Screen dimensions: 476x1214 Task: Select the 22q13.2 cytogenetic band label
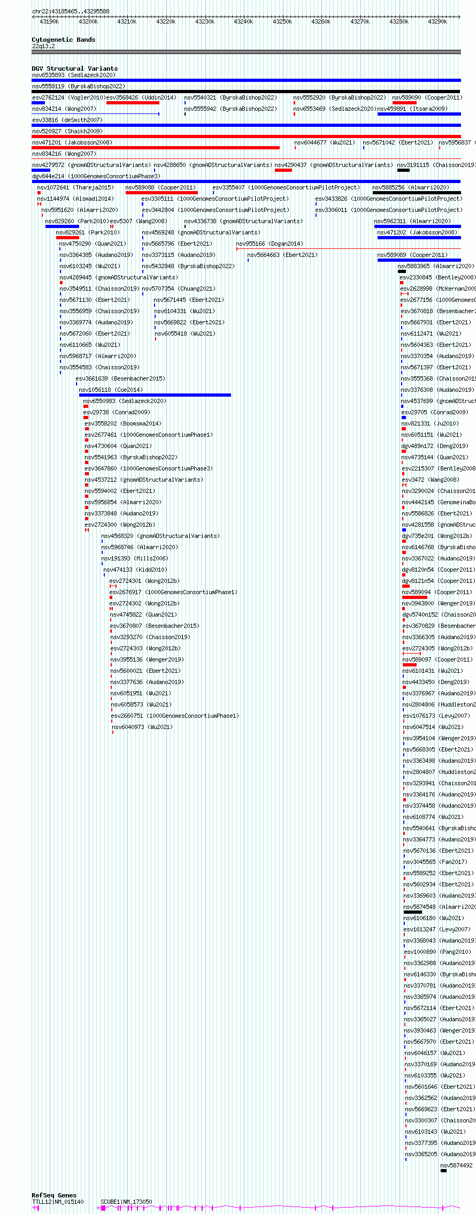coord(43,46)
